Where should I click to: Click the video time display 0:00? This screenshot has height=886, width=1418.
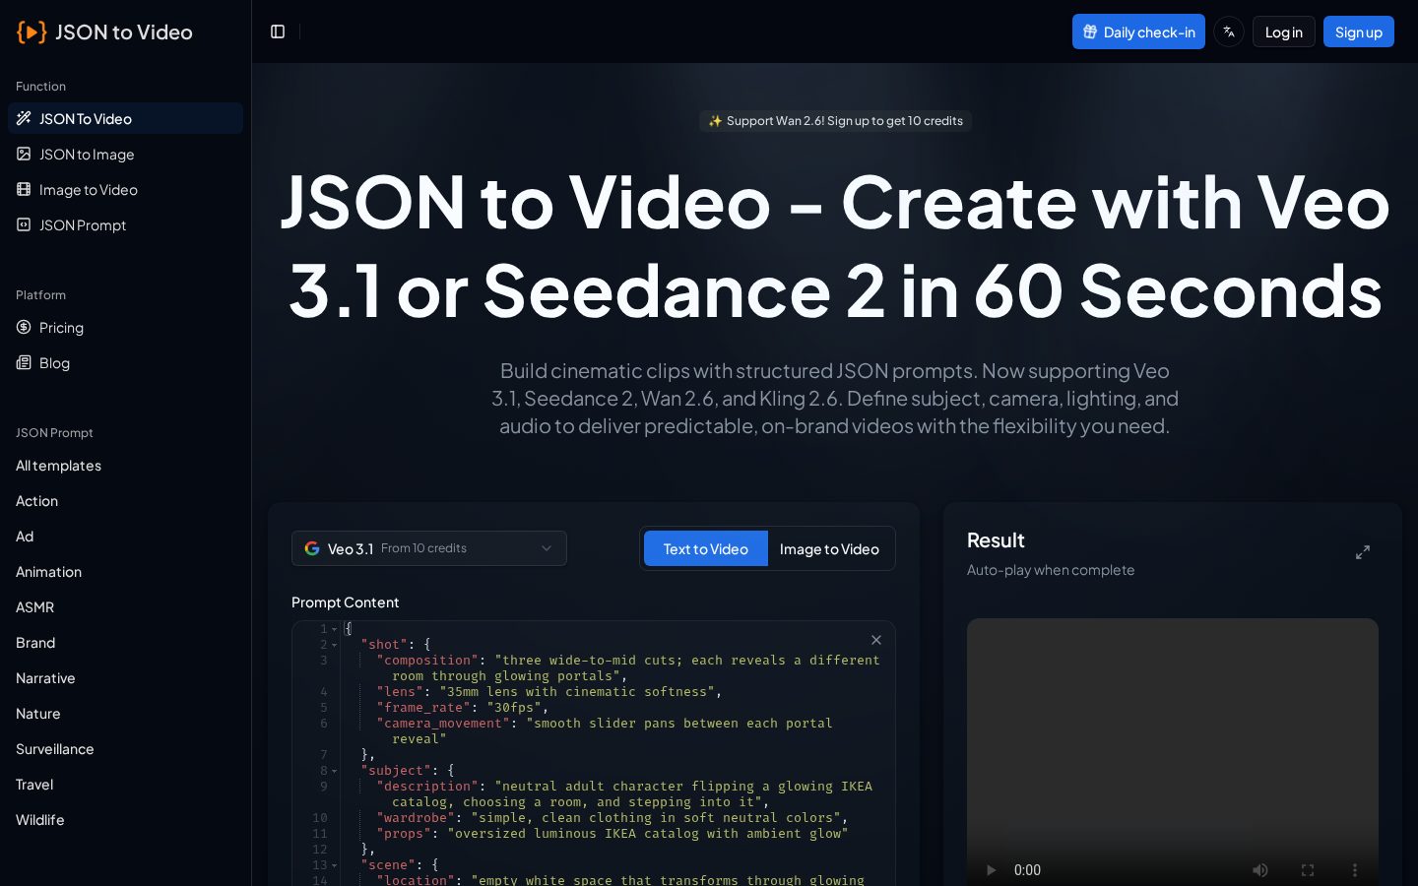click(x=1027, y=869)
